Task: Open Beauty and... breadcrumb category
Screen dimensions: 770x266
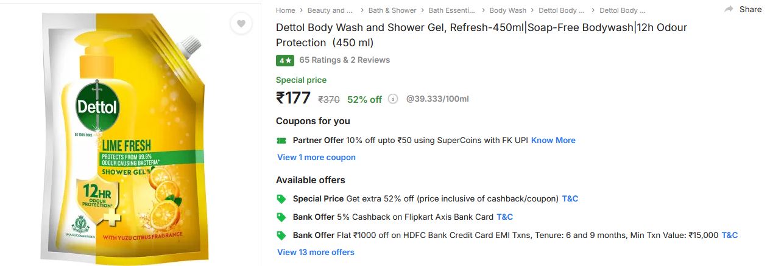Action: (x=330, y=10)
